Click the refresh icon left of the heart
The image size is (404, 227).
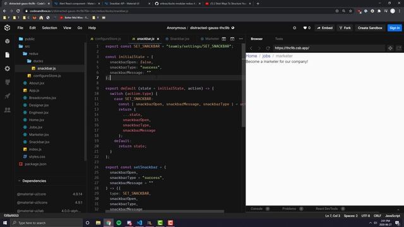294,28
